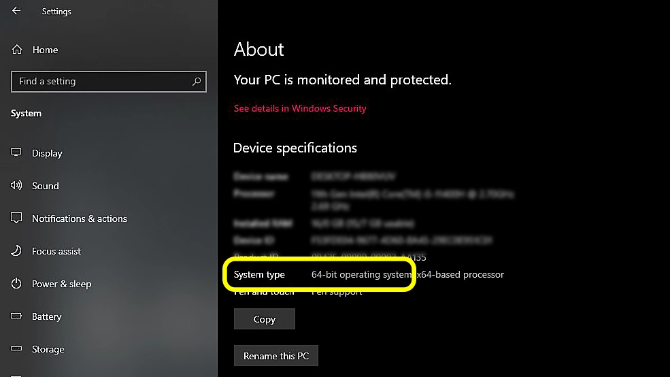Open the Focus assist page
The width and height of the screenshot is (670, 377).
[x=56, y=251]
